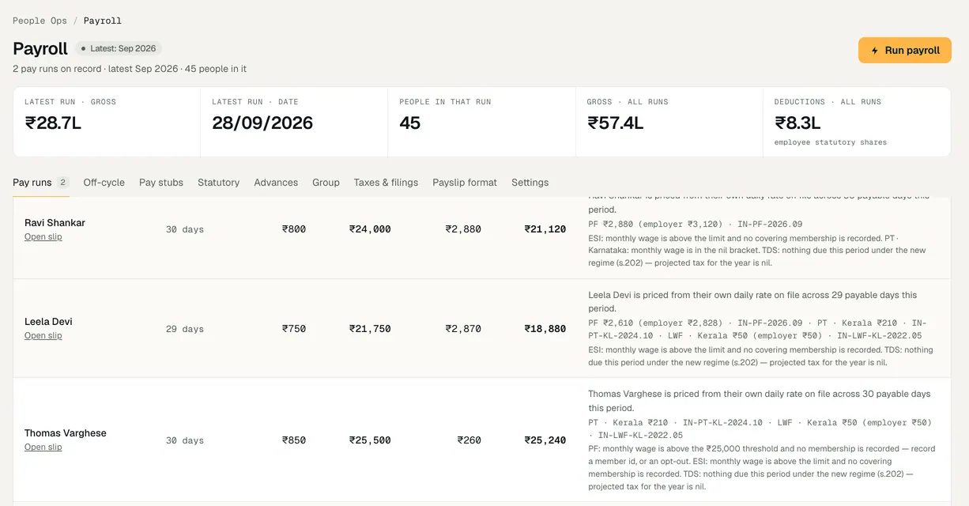Select the all-runs gross ₹57.4L figure

click(615, 123)
